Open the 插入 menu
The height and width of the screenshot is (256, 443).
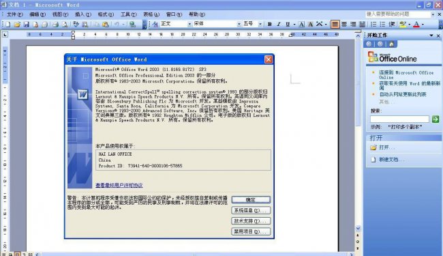coord(83,14)
